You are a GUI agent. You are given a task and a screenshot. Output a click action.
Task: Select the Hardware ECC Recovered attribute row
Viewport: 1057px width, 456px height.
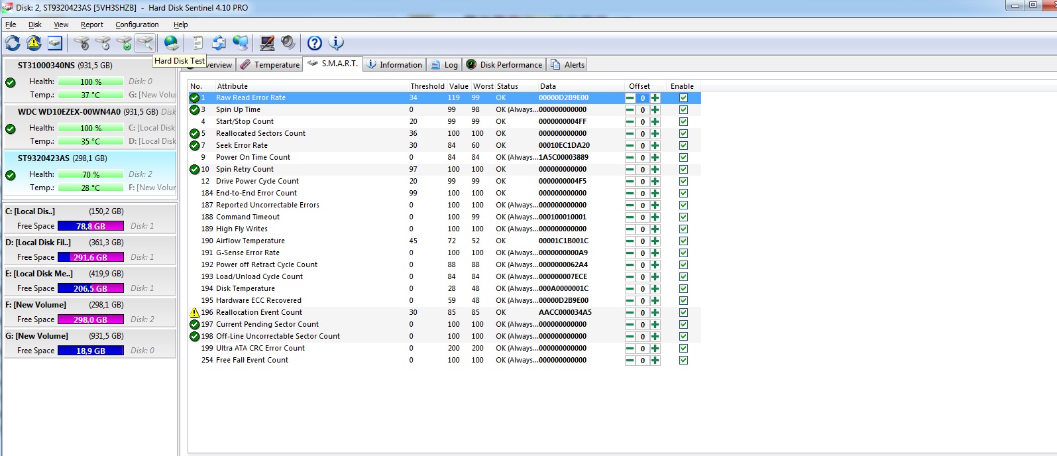[444, 301]
